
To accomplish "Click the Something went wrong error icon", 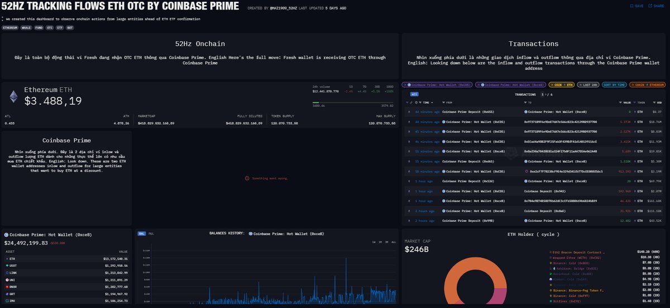I will tap(247, 178).
